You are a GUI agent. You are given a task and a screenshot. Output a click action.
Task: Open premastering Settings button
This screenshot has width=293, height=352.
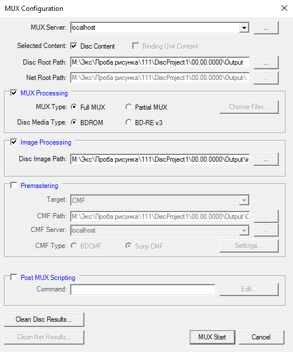coord(249,246)
